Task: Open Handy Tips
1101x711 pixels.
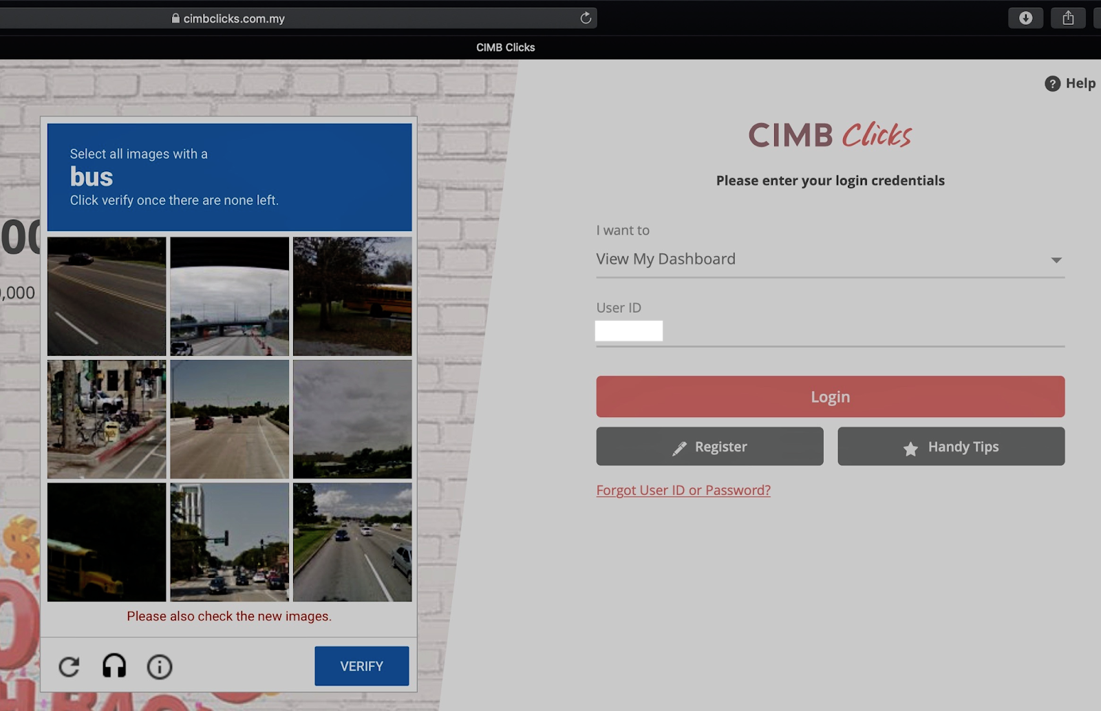Action: click(x=951, y=447)
